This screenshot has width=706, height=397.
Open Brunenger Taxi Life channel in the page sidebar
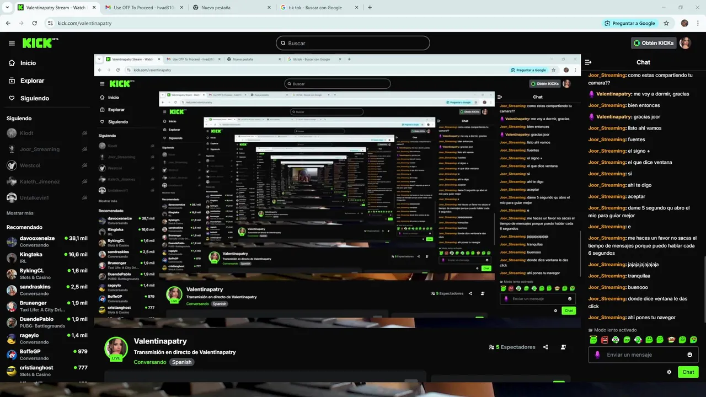pos(47,306)
